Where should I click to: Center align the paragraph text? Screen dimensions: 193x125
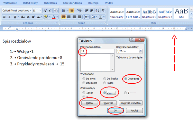pos(69,17)
